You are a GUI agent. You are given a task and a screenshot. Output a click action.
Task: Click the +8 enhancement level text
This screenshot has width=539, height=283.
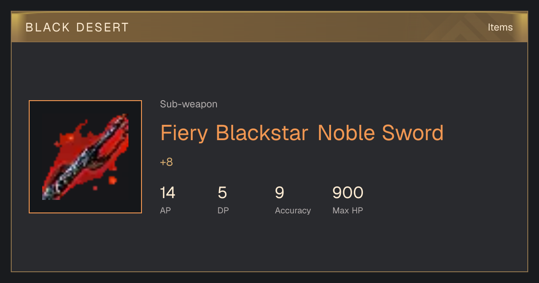(166, 162)
